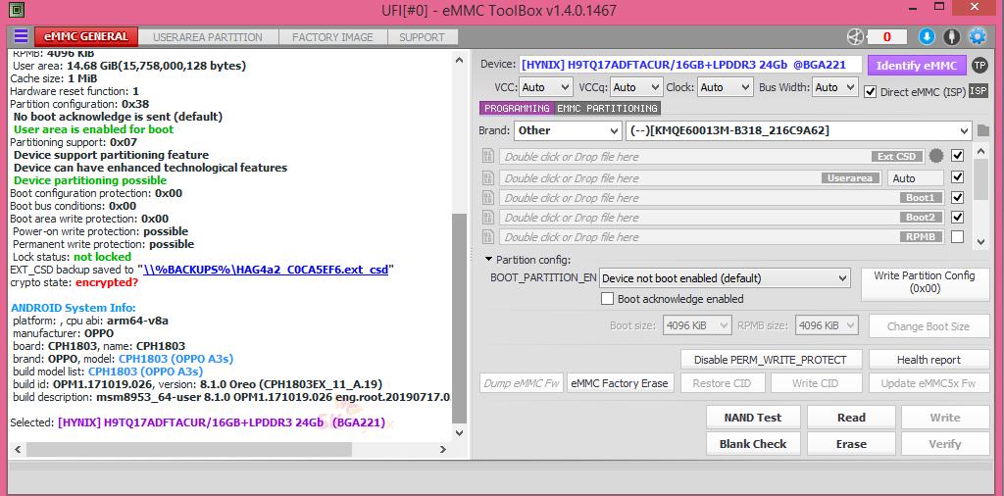This screenshot has height=496, width=1004.
Task: Open the Boot size dropdown
Action: coord(697,325)
